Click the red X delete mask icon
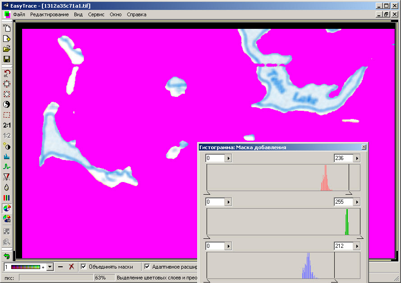This screenshot has height=283, width=401. pos(71,267)
